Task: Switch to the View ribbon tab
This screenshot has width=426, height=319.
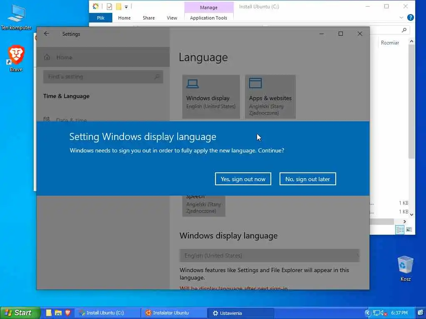Action: (172, 18)
